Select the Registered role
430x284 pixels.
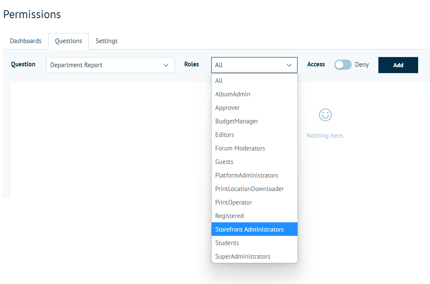tap(254, 216)
